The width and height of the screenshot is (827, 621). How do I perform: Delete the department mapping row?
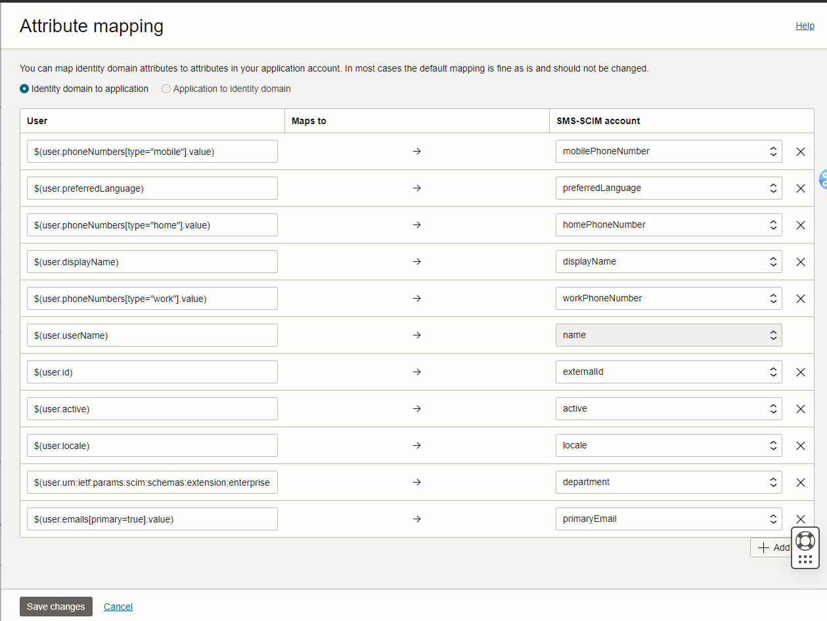801,482
